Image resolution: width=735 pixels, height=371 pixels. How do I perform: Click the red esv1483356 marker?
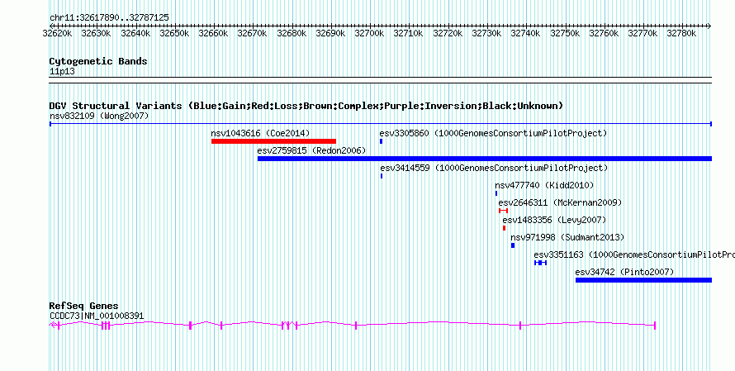504,228
